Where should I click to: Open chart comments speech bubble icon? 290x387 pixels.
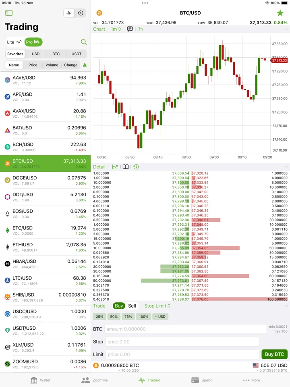point(130,29)
